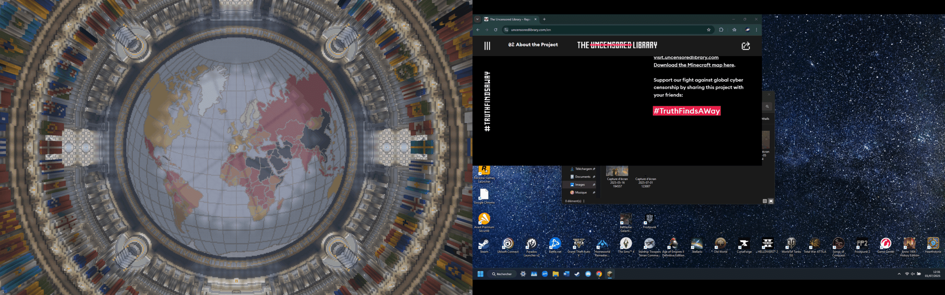This screenshot has height=295, width=945.
Task: Select The Uncensored Library browser tab
Action: (509, 19)
